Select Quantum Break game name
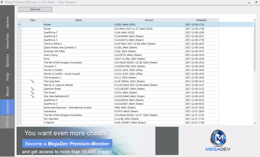 coord(52,89)
